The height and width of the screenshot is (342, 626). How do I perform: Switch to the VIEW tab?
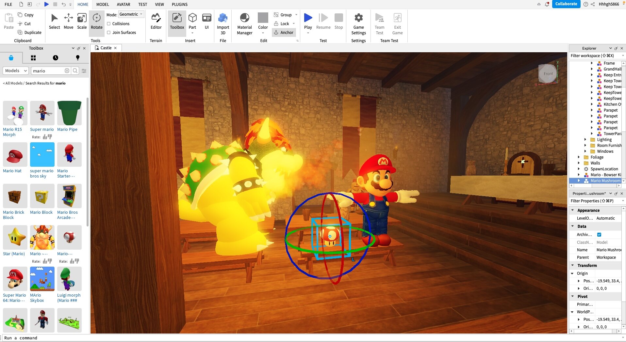pyautogui.click(x=159, y=4)
